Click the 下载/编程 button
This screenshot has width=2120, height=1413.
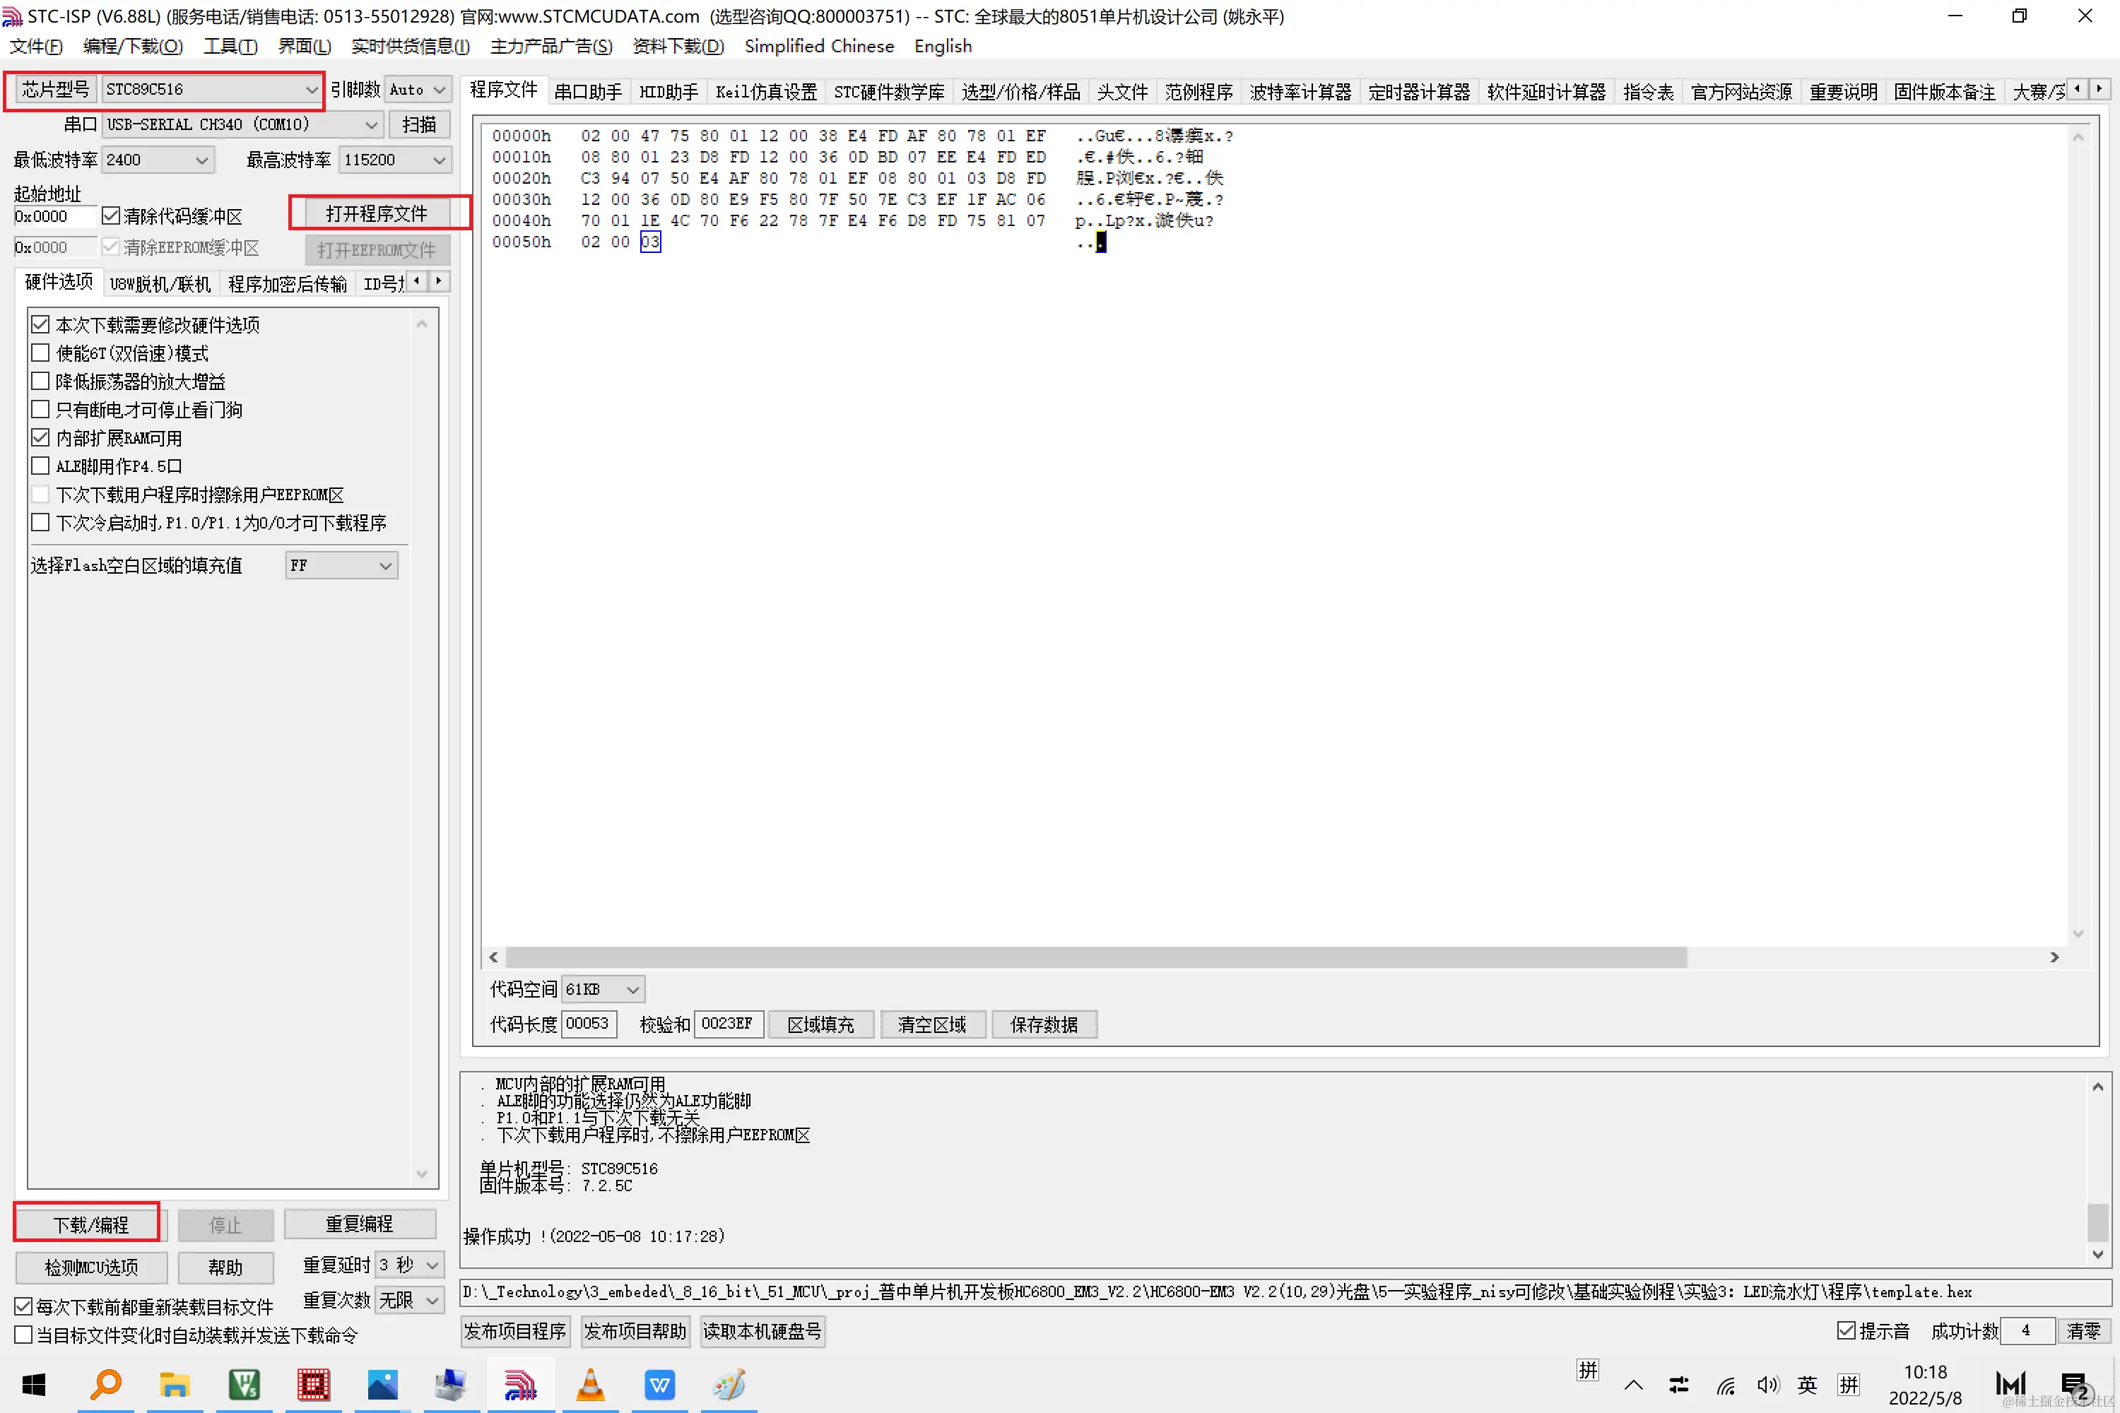90,1224
